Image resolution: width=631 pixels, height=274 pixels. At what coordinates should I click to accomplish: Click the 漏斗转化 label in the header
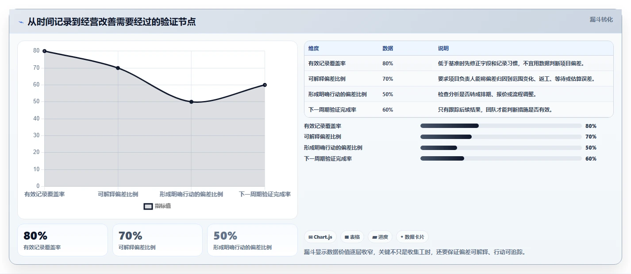click(x=601, y=19)
